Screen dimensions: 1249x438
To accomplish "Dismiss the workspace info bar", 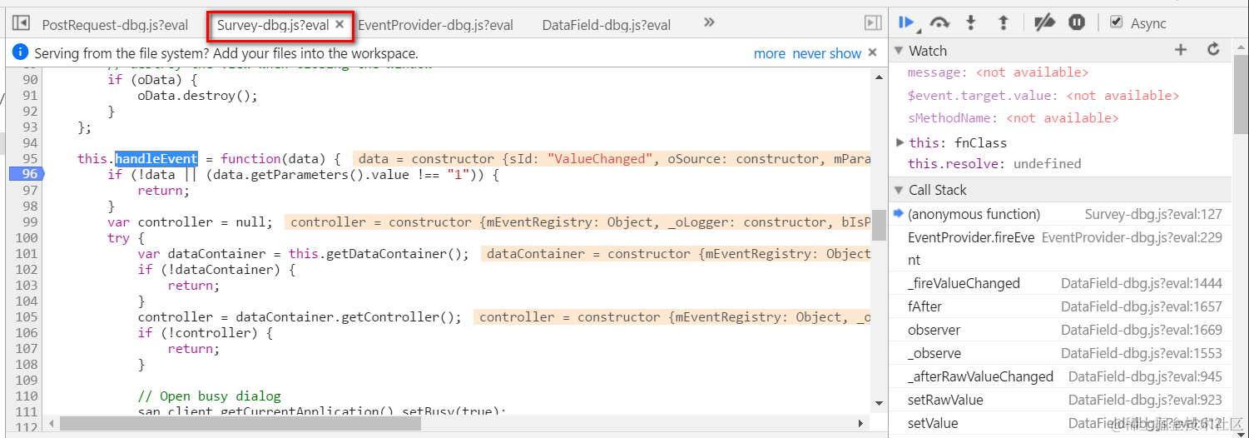I will tap(872, 52).
